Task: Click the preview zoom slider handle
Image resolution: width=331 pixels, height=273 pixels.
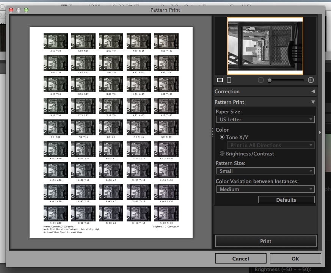Action: click(270, 80)
